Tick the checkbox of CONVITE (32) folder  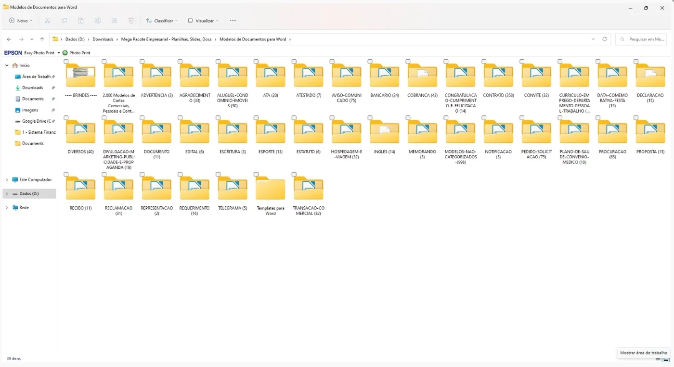(x=522, y=62)
